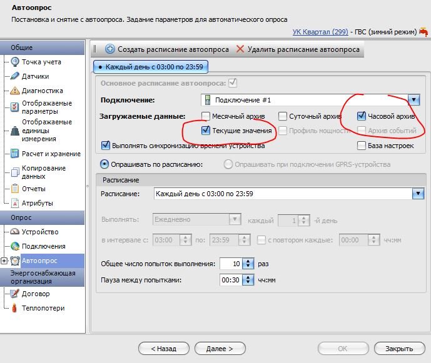431x363 pixels.
Task: Open the УК Квартал (299) link
Action: (x=320, y=31)
